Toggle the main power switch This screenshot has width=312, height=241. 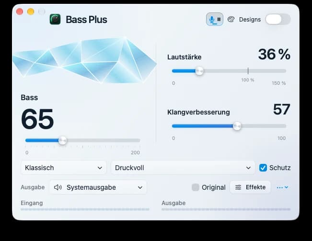(x=278, y=19)
